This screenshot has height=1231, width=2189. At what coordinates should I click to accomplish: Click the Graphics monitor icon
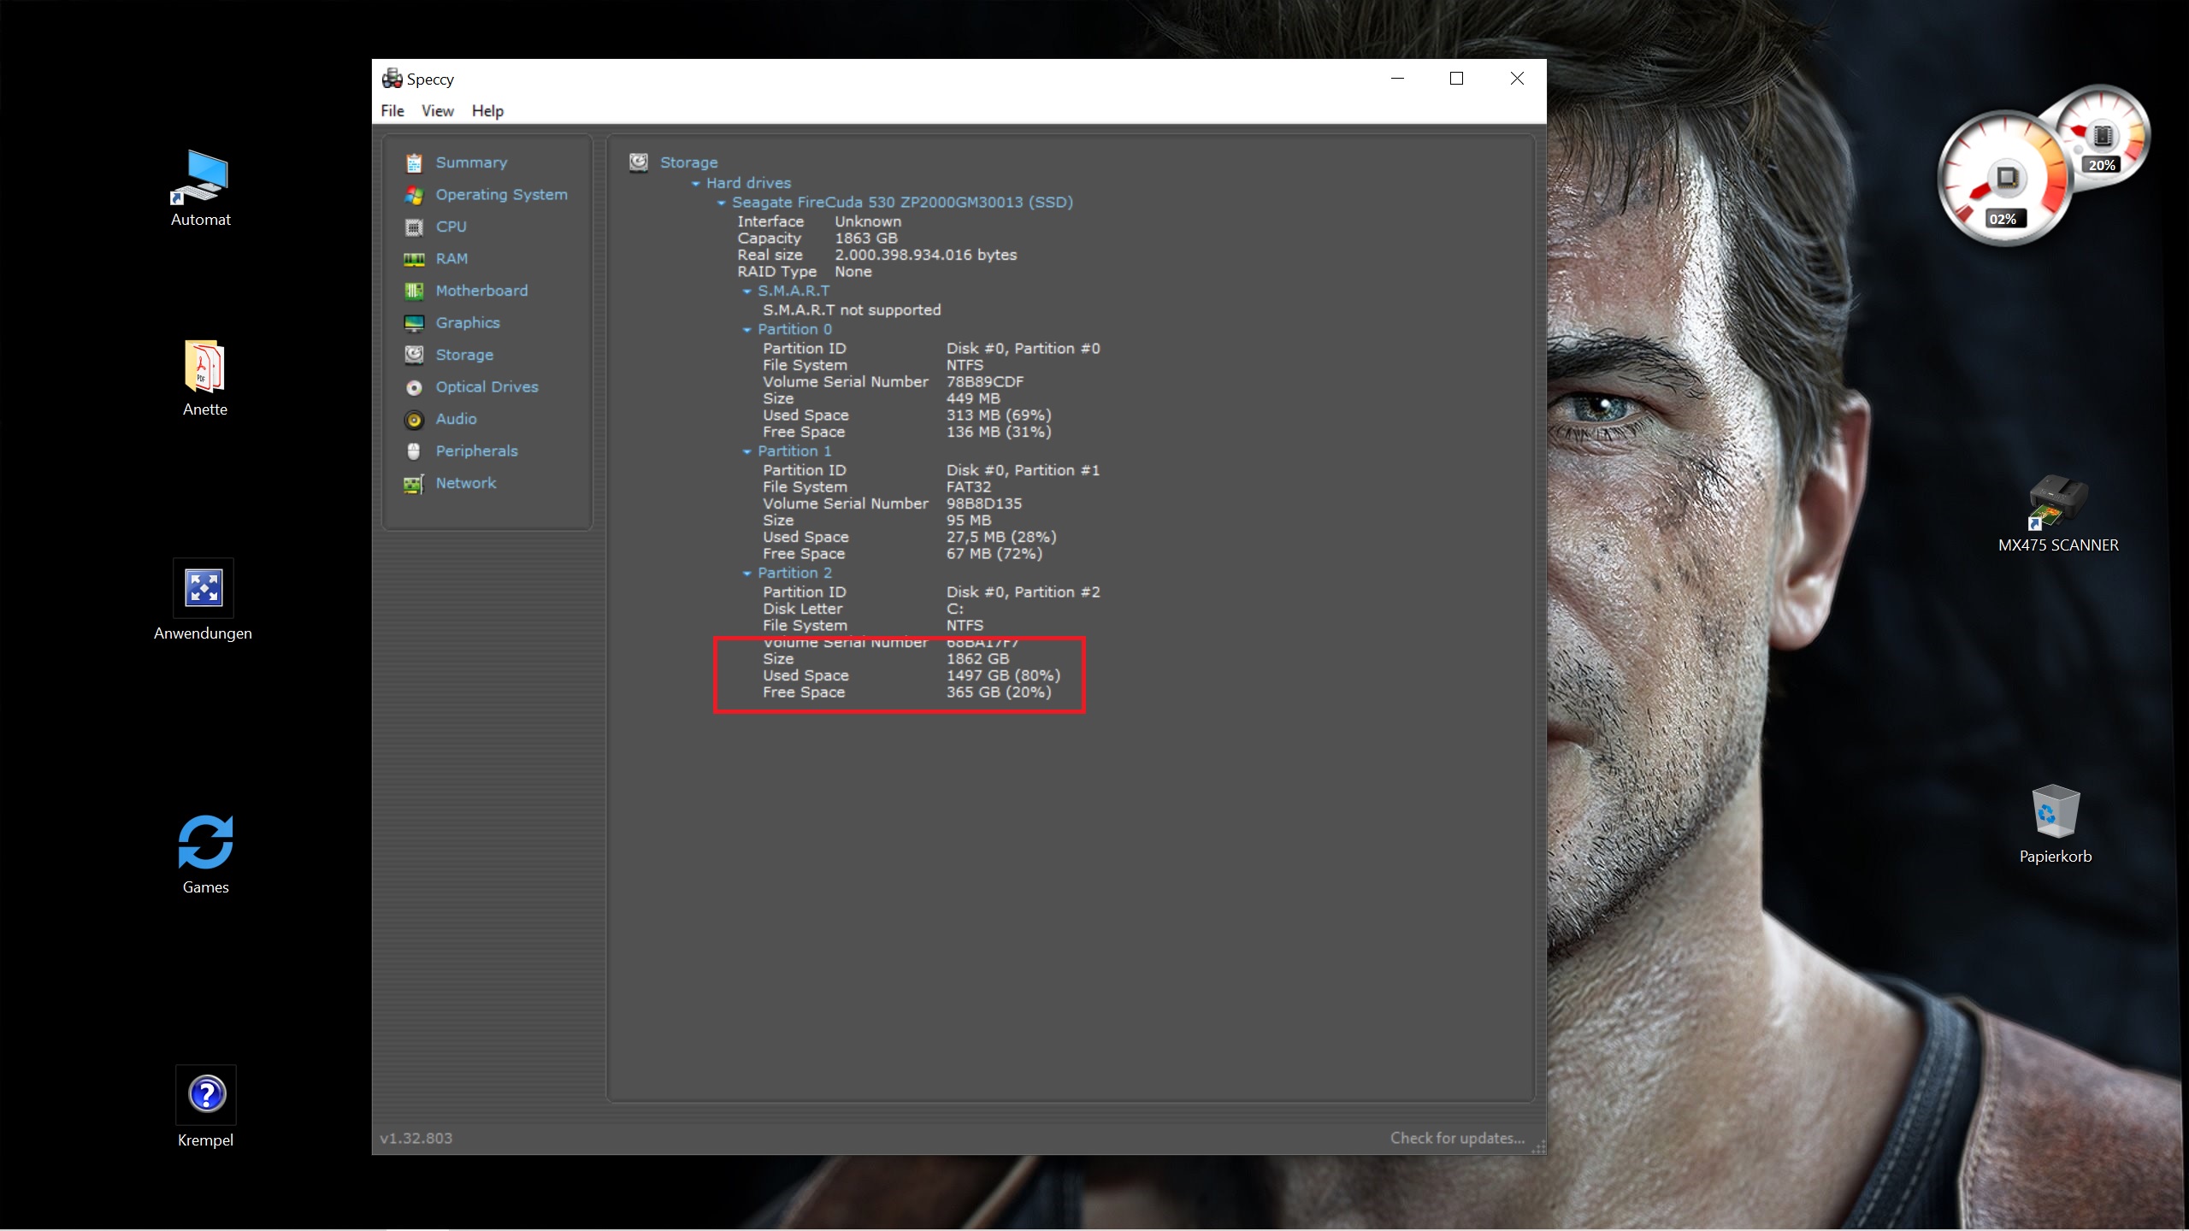pyautogui.click(x=414, y=323)
